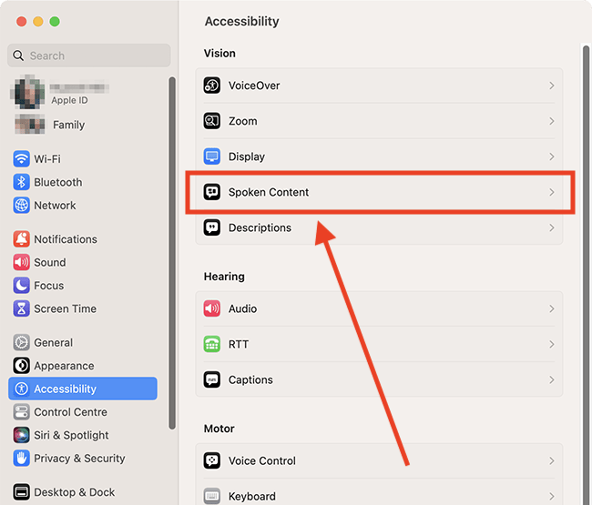This screenshot has height=505, width=592.
Task: Open the Descriptions label
Action: coord(260,227)
